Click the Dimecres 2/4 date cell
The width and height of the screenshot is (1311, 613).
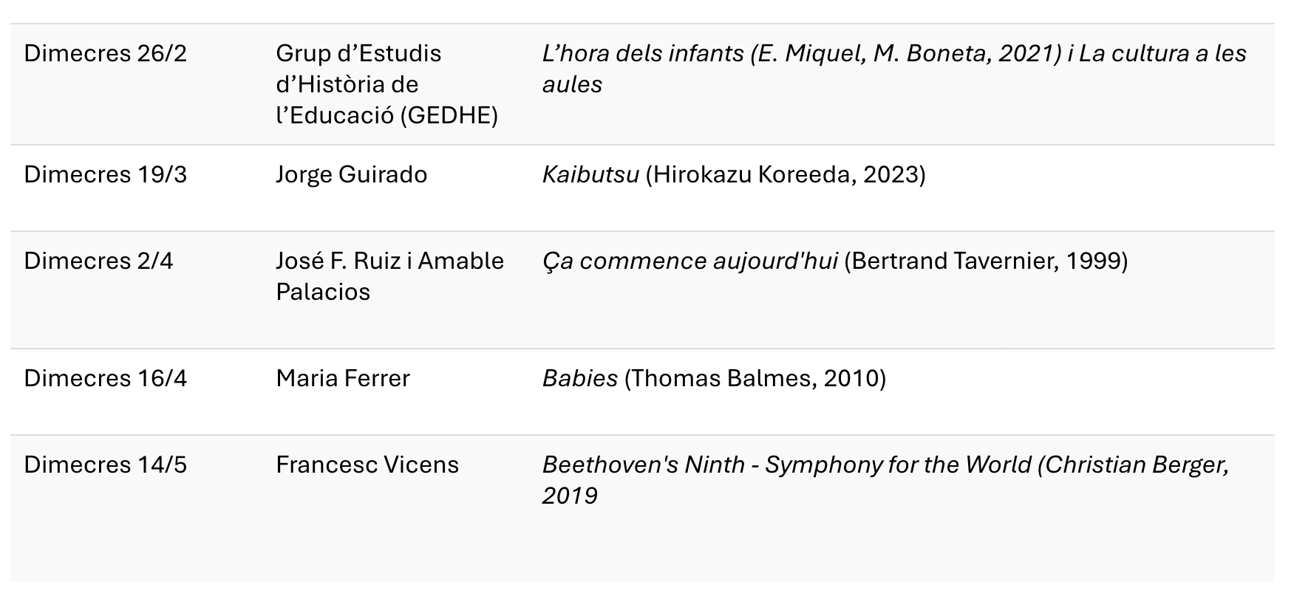click(98, 261)
